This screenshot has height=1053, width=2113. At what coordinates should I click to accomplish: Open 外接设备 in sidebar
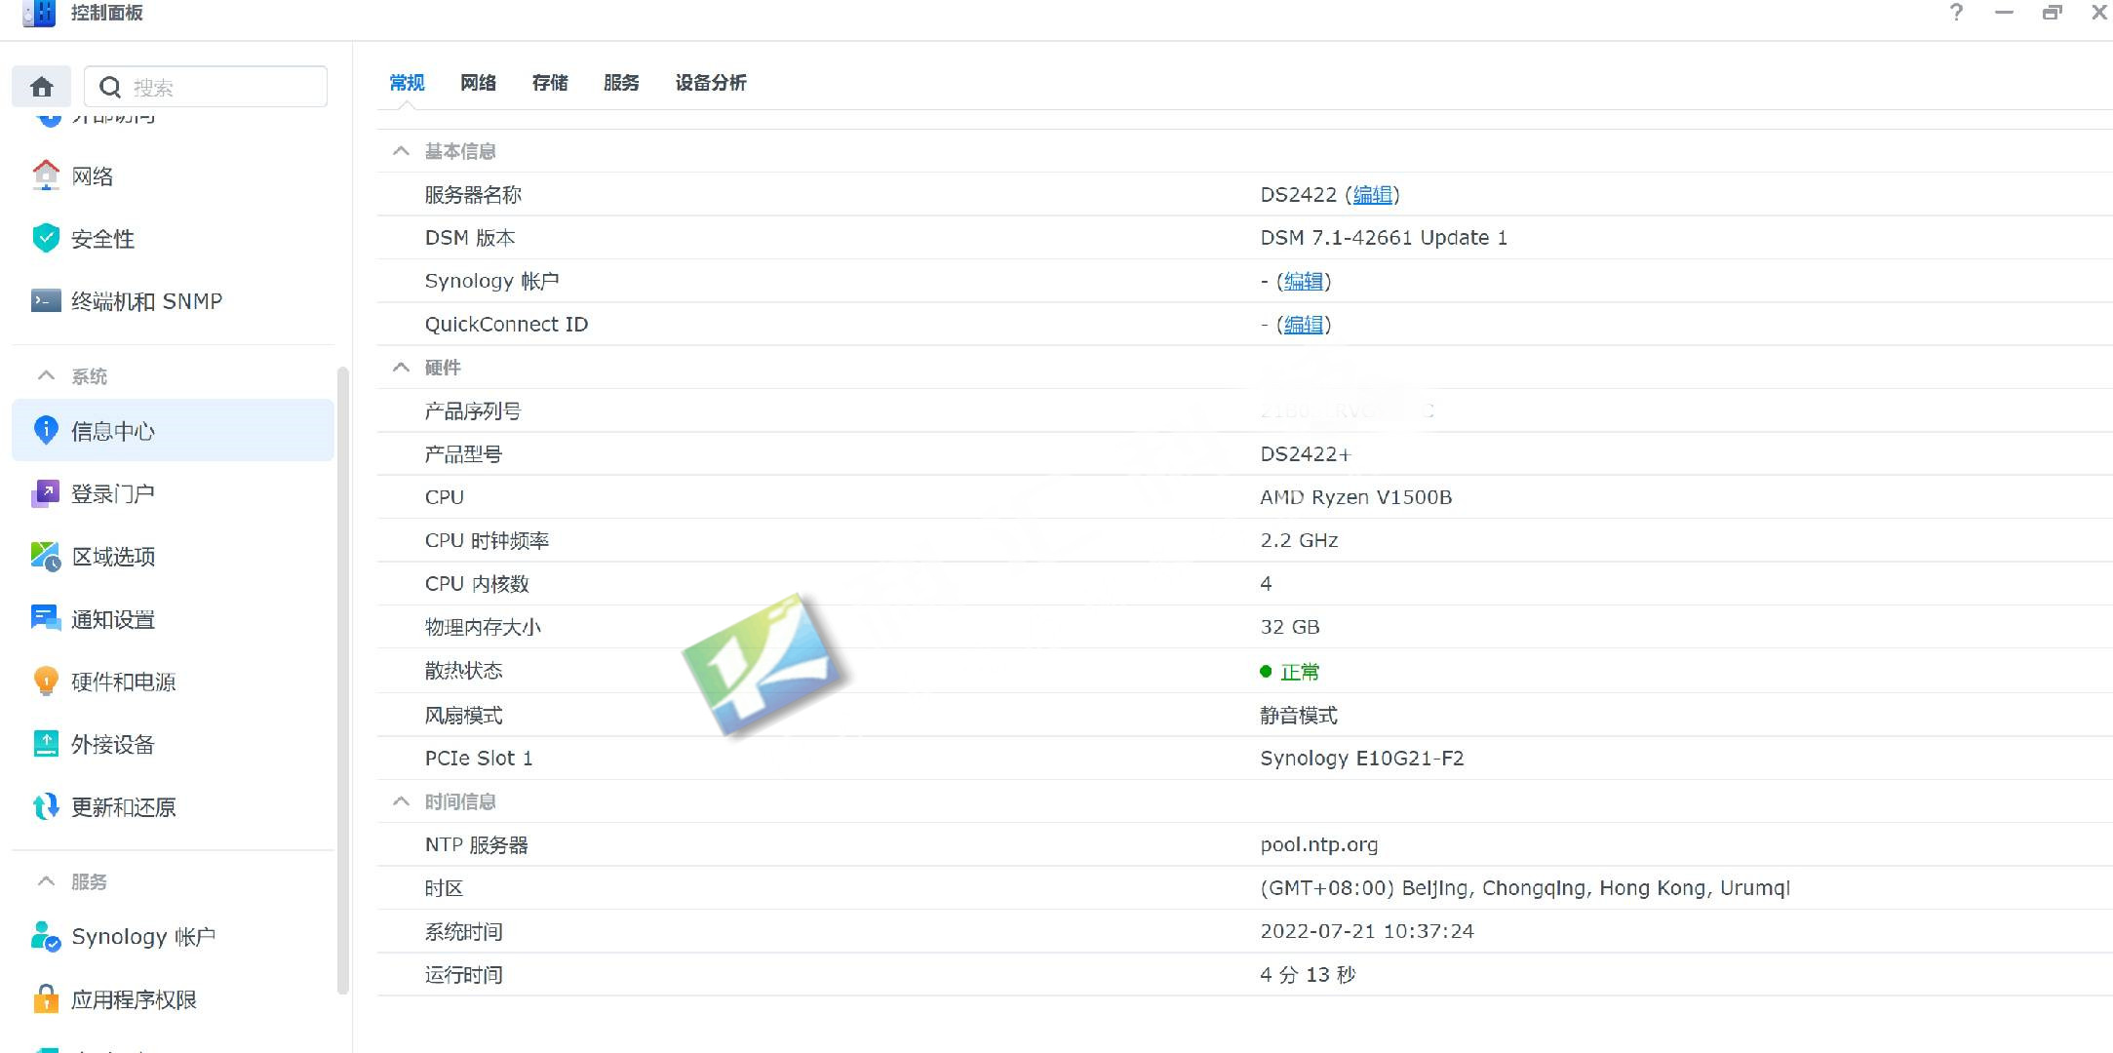coord(173,745)
